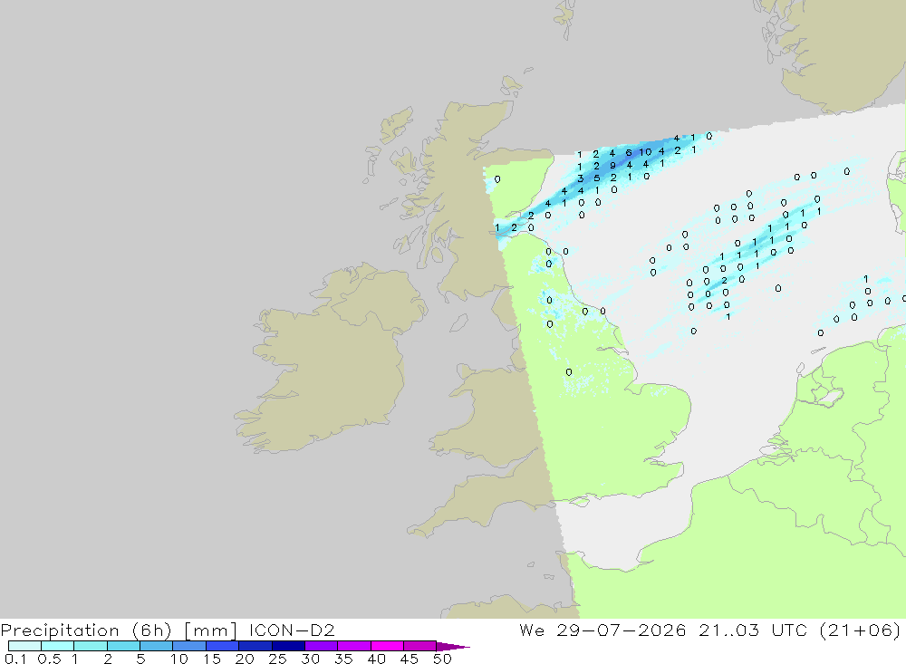906x664 pixels.
Task: Click the legend swatch between 10 and 15
Action: [189, 646]
